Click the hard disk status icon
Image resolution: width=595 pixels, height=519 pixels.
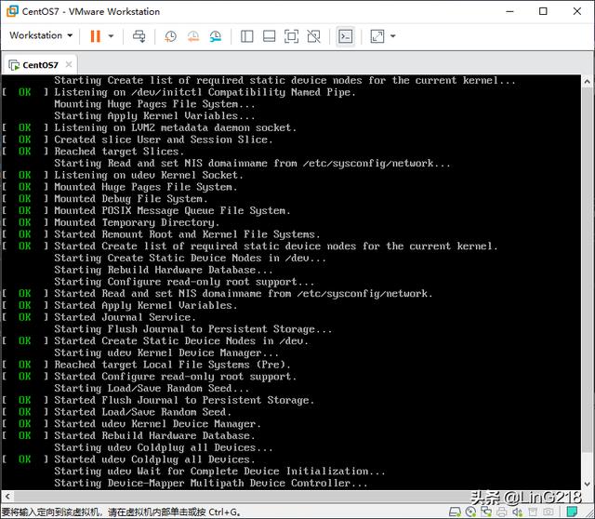455,512
